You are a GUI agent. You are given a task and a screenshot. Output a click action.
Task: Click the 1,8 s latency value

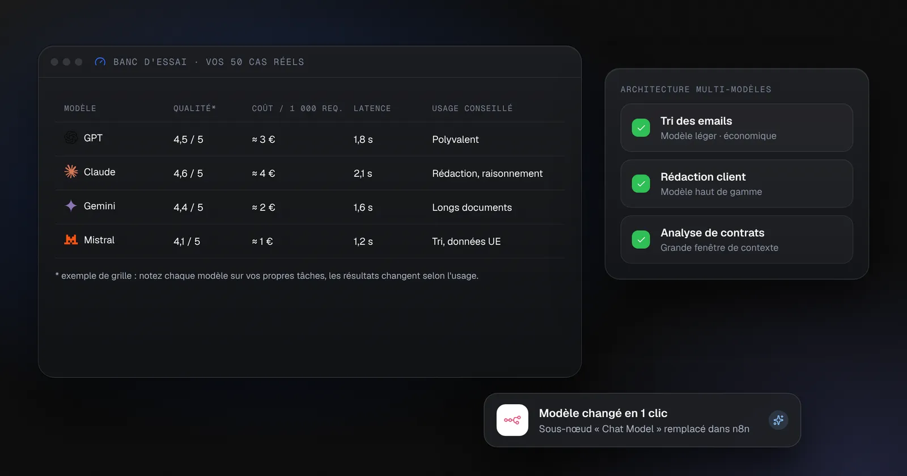tap(363, 139)
